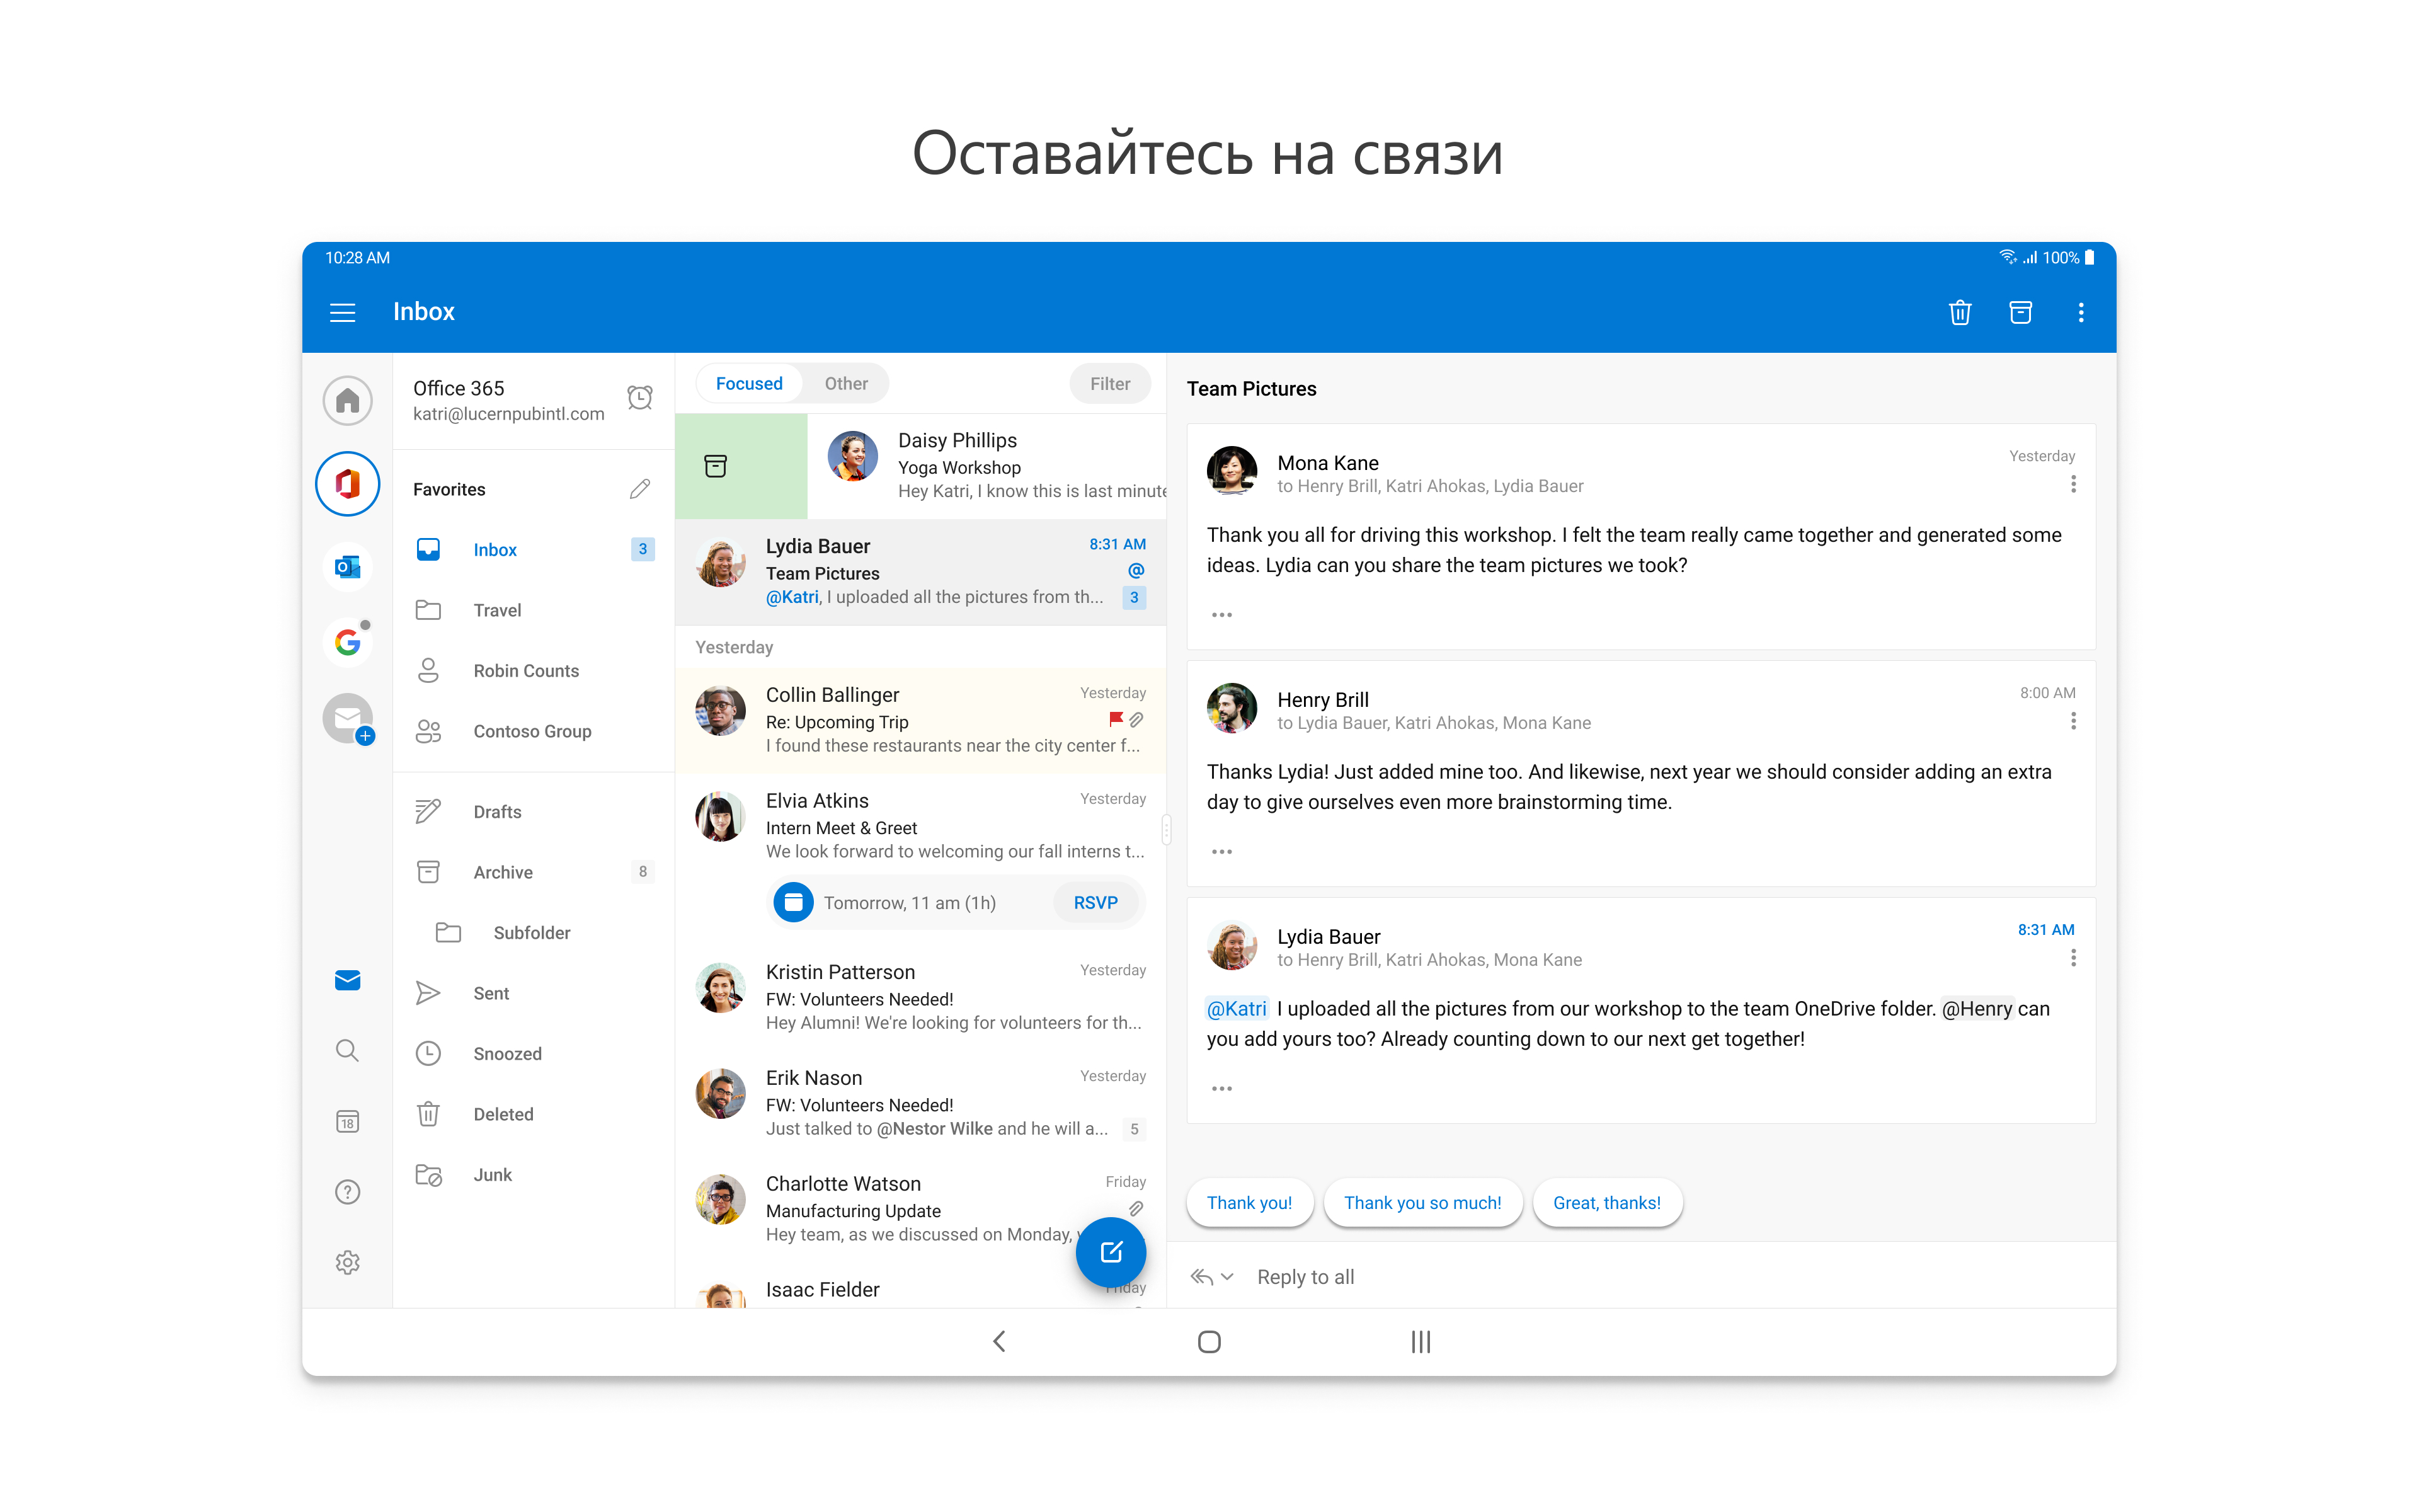Open Daisy Phillips Yoga Workshop email

point(986,466)
